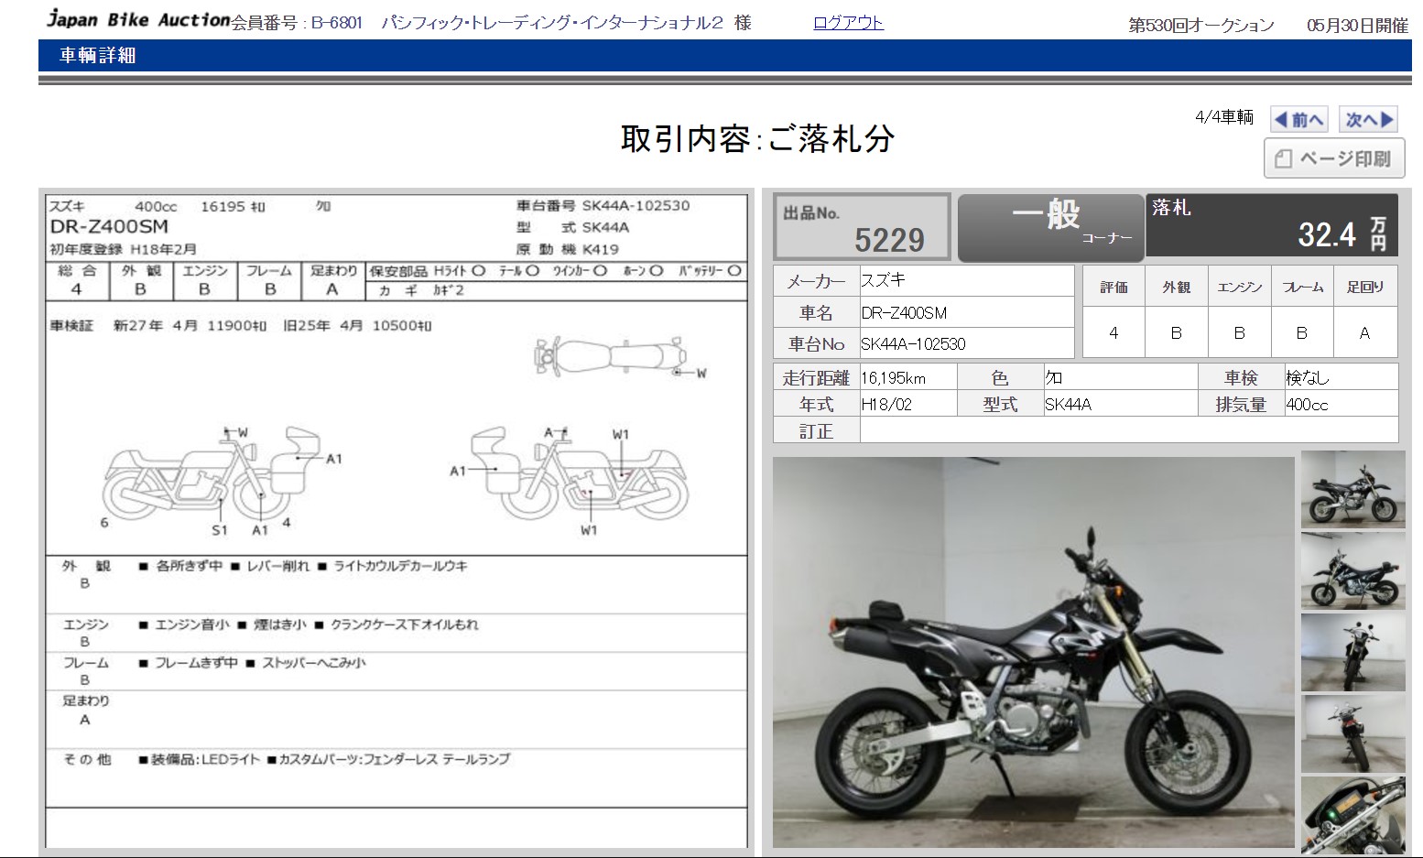
Task: Click the 排気量 field label
Action: pos(1241,404)
